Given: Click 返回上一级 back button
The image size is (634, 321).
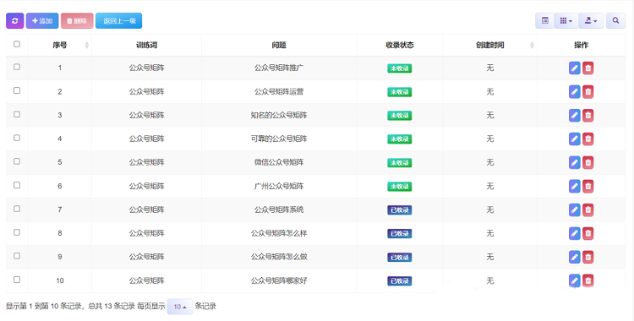Looking at the screenshot, I should click(x=119, y=21).
